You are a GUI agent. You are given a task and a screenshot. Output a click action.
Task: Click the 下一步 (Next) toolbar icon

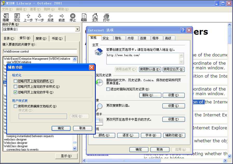pos(39,18)
